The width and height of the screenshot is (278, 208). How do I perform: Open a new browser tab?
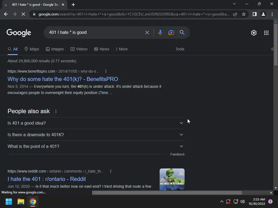pyautogui.click(x=73, y=5)
